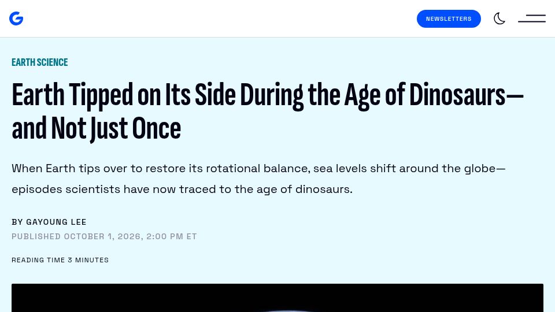This screenshot has height=312, width=555.
Task: Open the hamburger menu
Action: [532, 18]
